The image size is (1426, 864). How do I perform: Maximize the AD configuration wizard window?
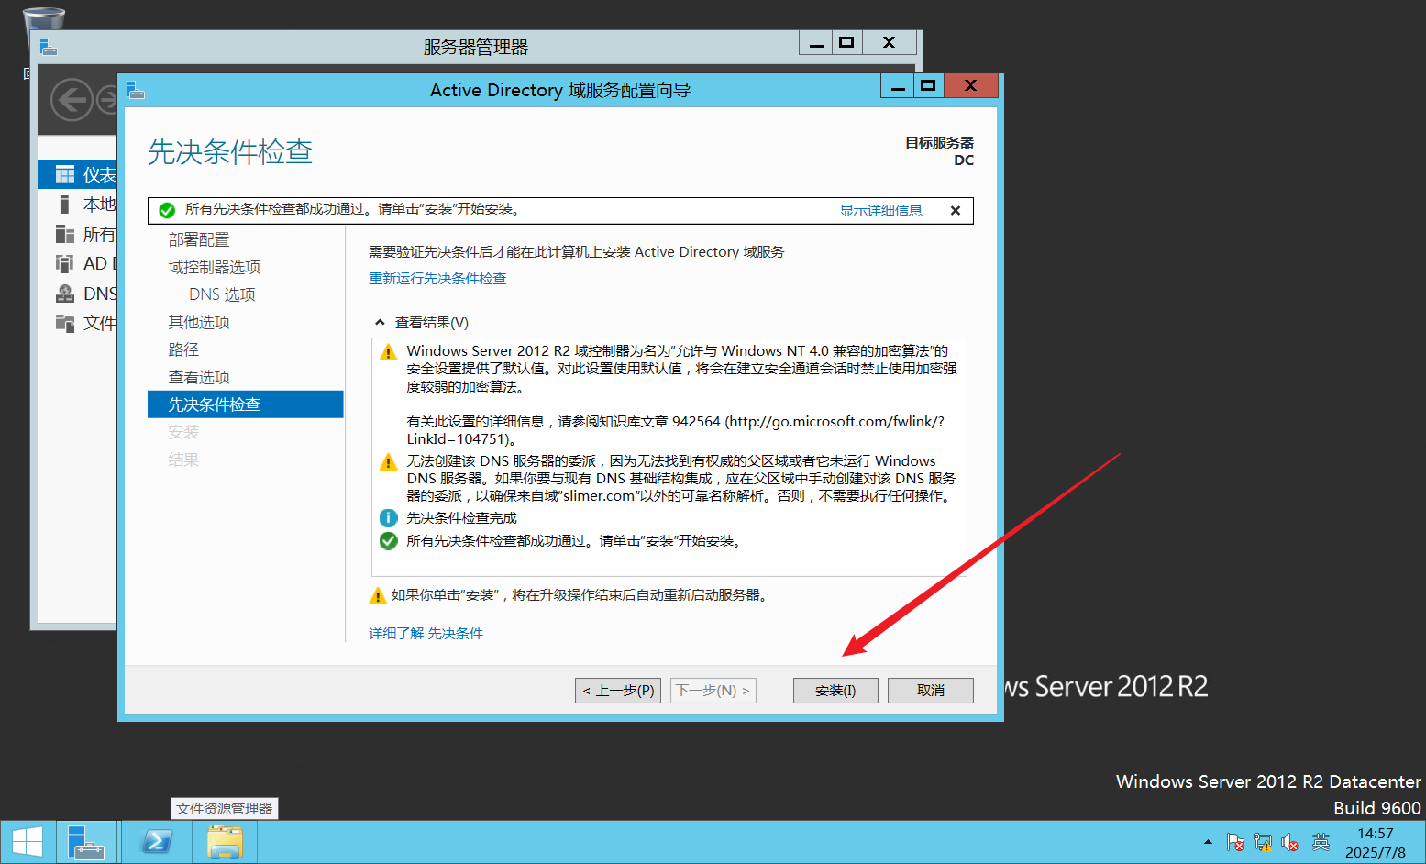pyautogui.click(x=928, y=86)
